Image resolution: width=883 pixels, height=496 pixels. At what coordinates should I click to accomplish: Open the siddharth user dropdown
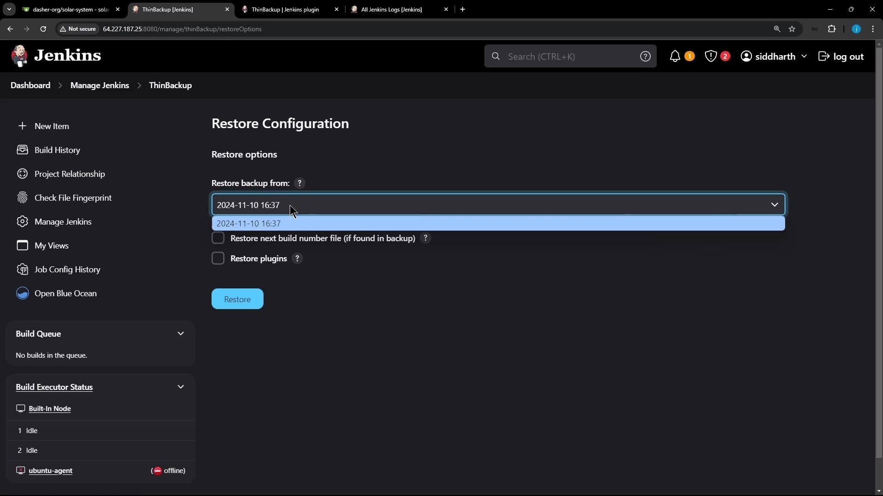point(774,56)
